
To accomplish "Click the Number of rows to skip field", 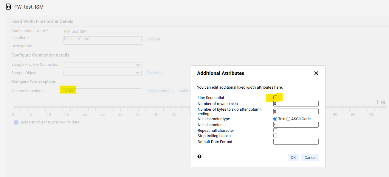I will click(296, 104).
